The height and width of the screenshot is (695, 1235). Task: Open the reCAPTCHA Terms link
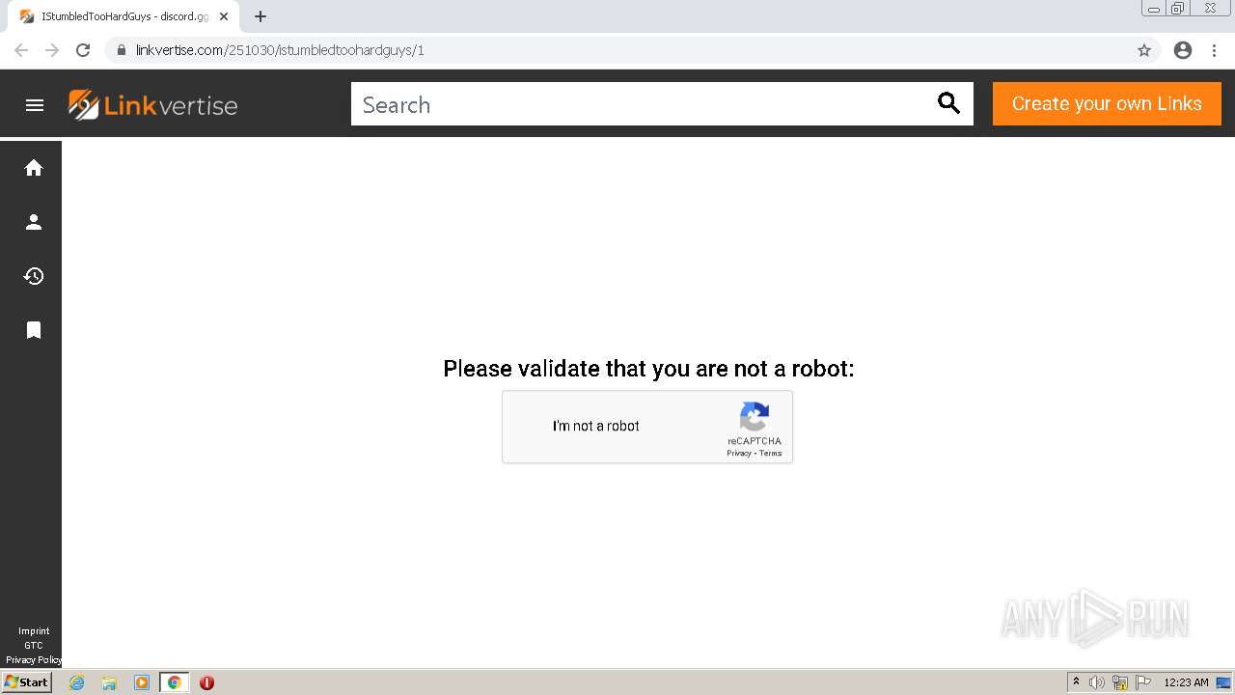(x=770, y=453)
